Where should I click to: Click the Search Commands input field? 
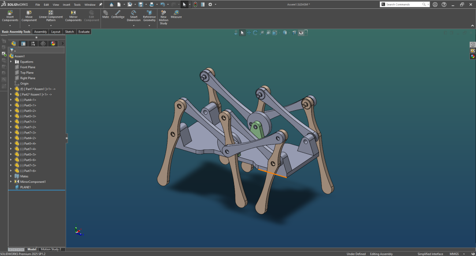404,4
